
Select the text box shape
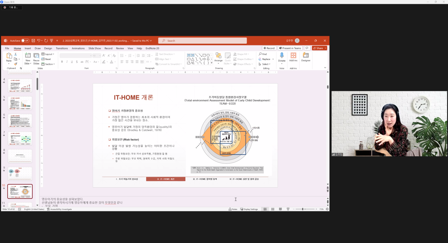(189, 55)
